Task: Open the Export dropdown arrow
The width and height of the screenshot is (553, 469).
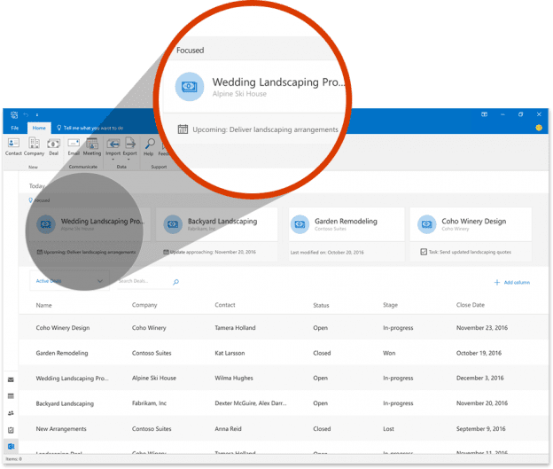Action: pos(129,160)
